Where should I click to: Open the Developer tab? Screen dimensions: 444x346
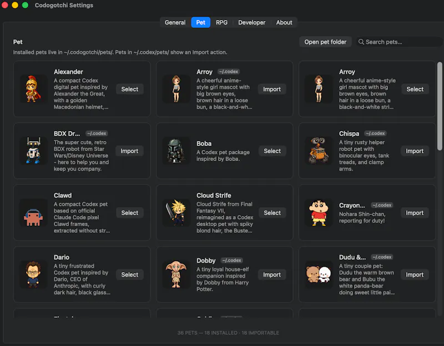click(251, 22)
